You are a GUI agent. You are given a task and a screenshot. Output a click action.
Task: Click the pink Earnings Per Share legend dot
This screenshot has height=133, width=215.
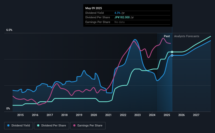(x=74, y=125)
